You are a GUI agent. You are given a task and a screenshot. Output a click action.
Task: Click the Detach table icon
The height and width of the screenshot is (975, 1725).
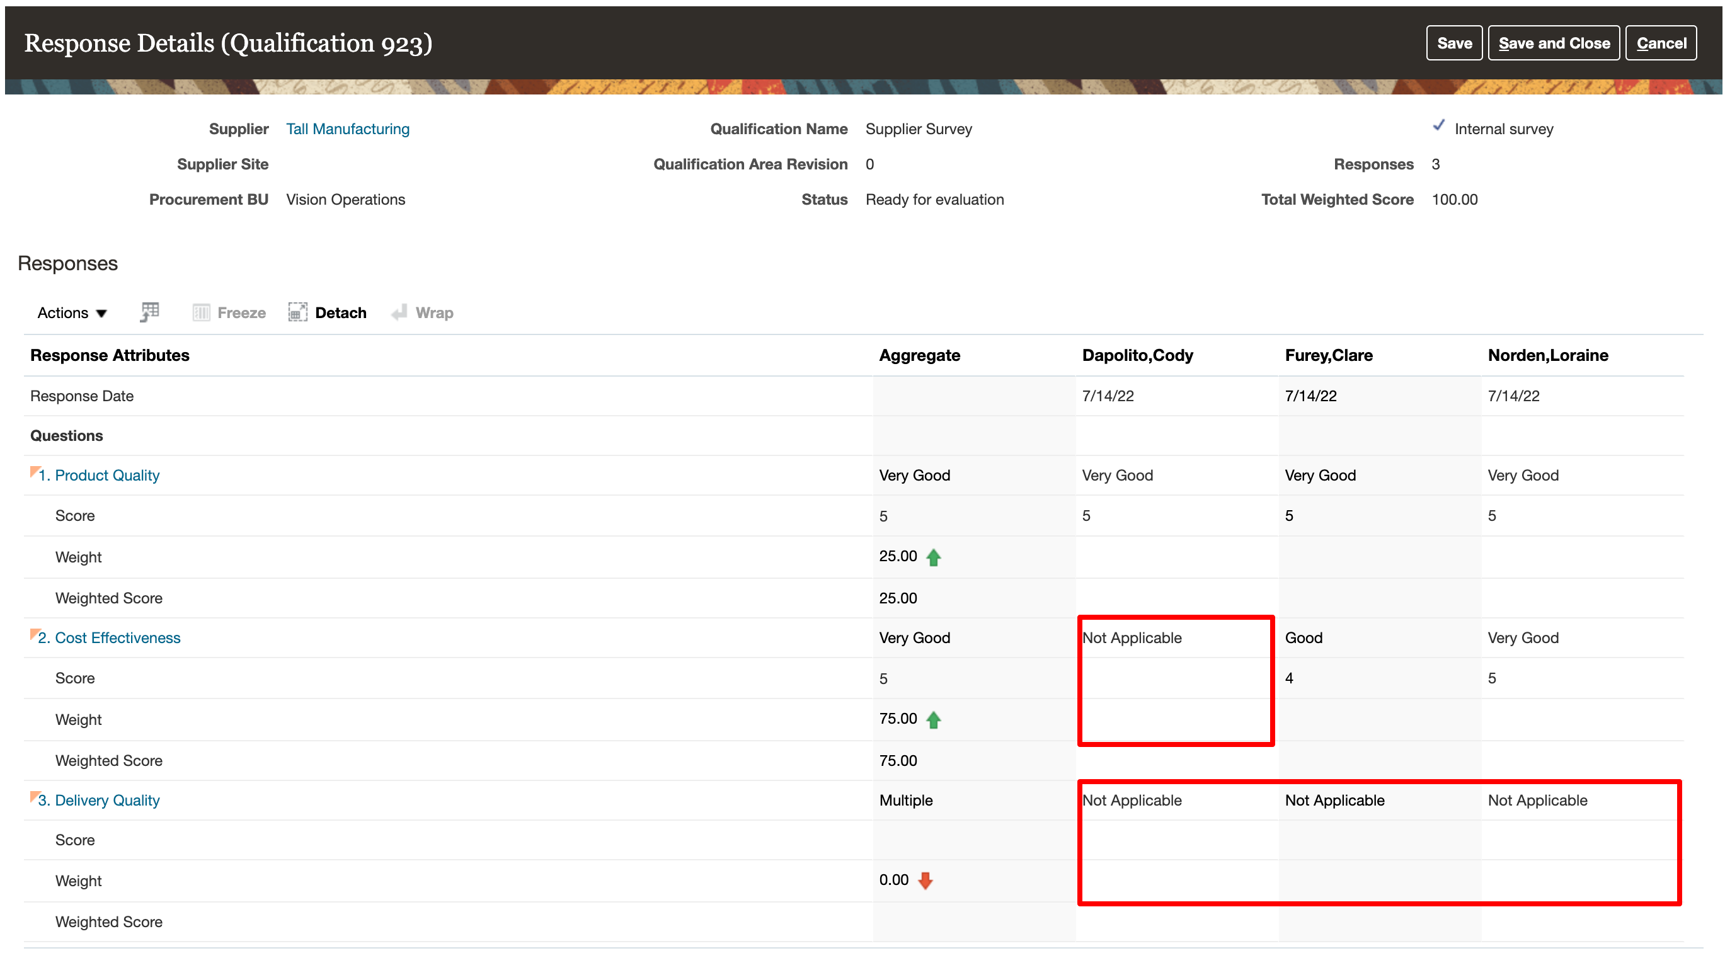point(297,313)
